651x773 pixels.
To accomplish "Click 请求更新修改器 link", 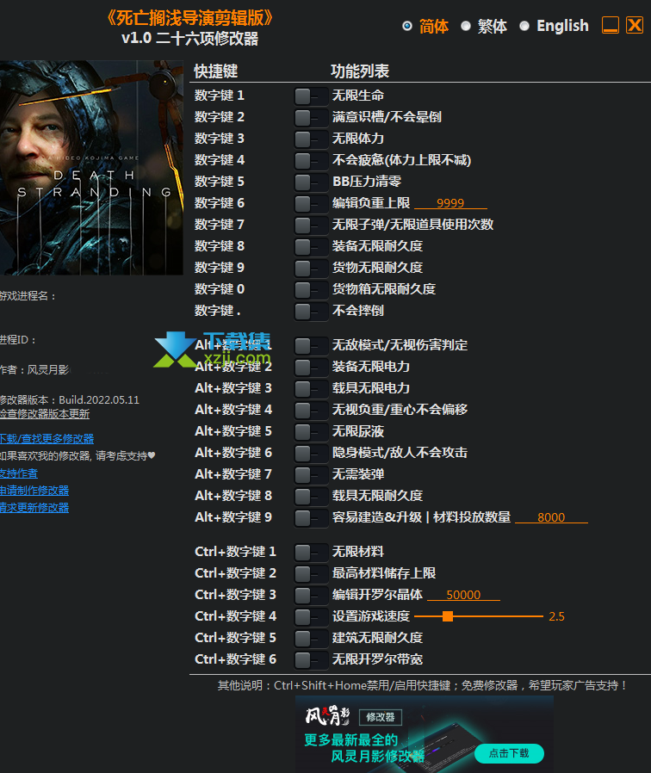I will tap(34, 508).
